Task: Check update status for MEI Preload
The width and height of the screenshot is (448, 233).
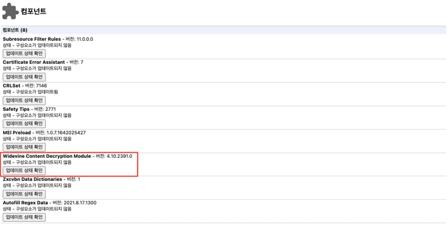Action: [25, 147]
